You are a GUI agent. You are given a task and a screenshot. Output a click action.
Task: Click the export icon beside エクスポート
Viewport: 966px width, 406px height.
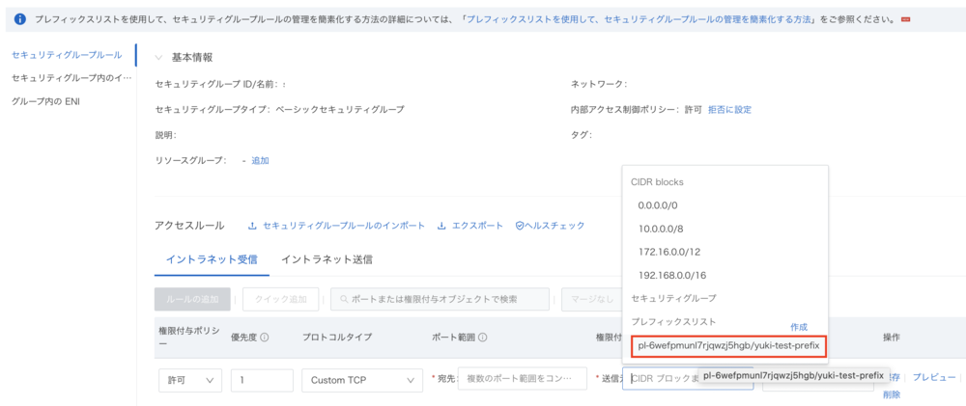pos(441,226)
